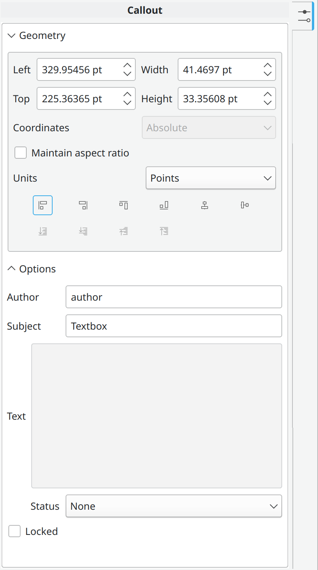
Task: Toggle the Locked checkbox
Action: (14, 531)
